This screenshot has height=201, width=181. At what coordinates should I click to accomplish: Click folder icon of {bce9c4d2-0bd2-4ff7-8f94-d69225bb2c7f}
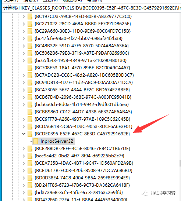coord(30,156)
